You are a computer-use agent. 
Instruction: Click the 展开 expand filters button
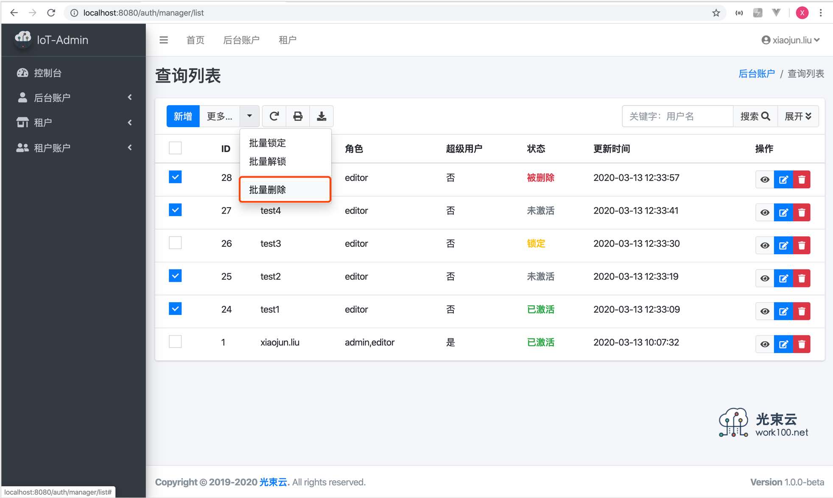tap(797, 116)
